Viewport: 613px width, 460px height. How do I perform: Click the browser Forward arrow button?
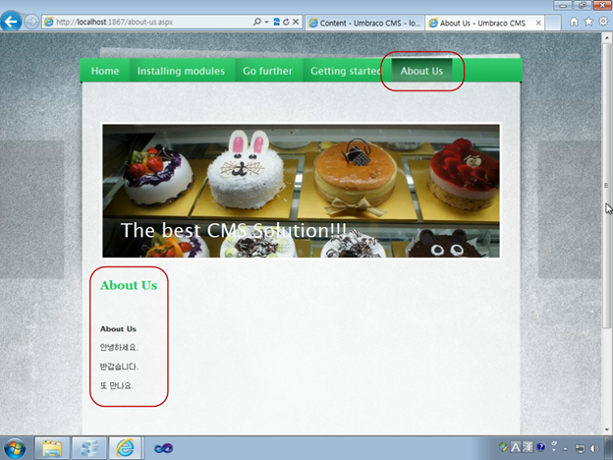point(31,22)
